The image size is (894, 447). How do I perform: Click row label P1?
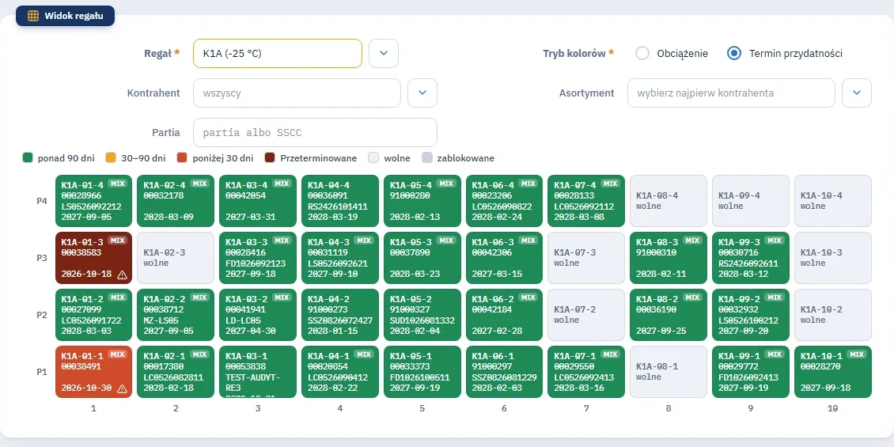pos(42,372)
